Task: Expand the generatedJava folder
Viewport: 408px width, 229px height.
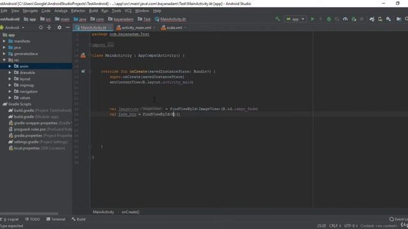Action: pyautogui.click(x=4, y=53)
